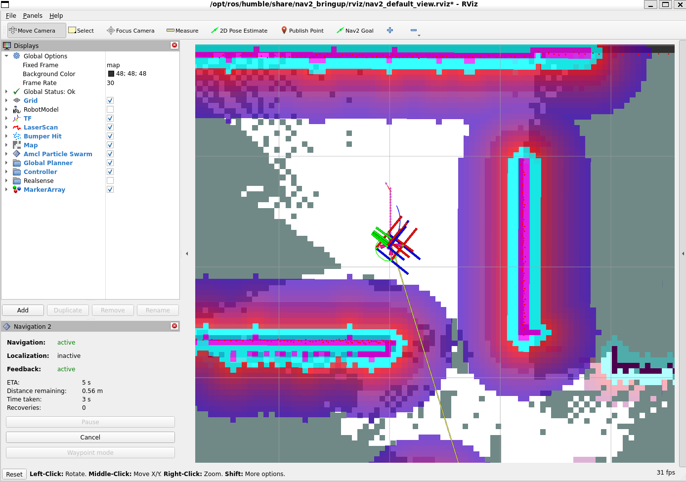Click the Background Color swatch
The height and width of the screenshot is (482, 686).
pos(111,74)
